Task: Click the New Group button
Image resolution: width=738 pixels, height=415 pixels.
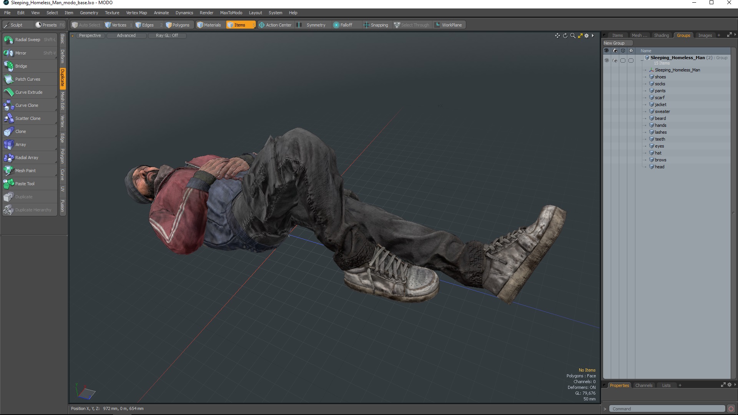Action: click(617, 43)
